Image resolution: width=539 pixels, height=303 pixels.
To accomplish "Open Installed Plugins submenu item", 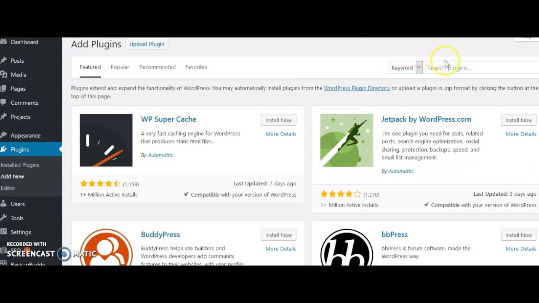I will coord(20,165).
